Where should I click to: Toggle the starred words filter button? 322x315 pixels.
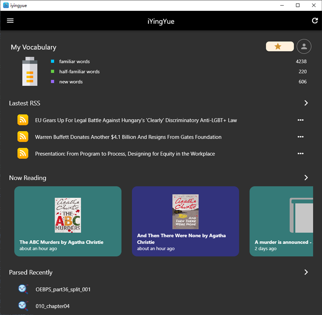[x=280, y=46]
